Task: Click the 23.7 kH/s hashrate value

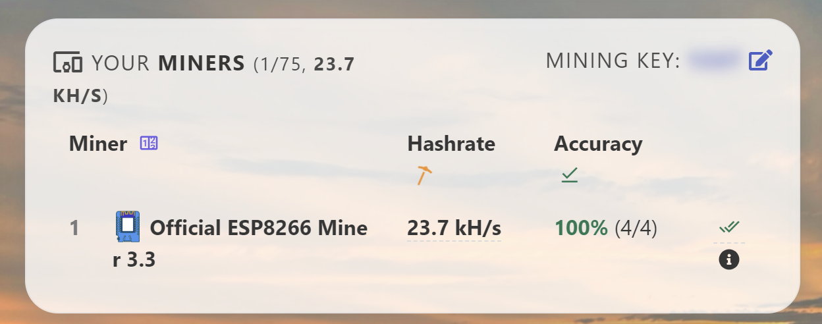Action: [x=454, y=229]
